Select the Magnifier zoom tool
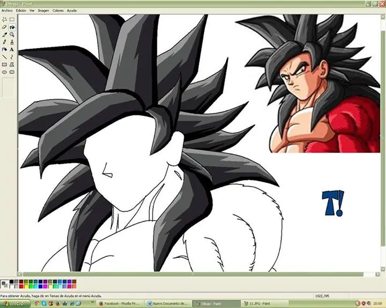 [x=12, y=35]
